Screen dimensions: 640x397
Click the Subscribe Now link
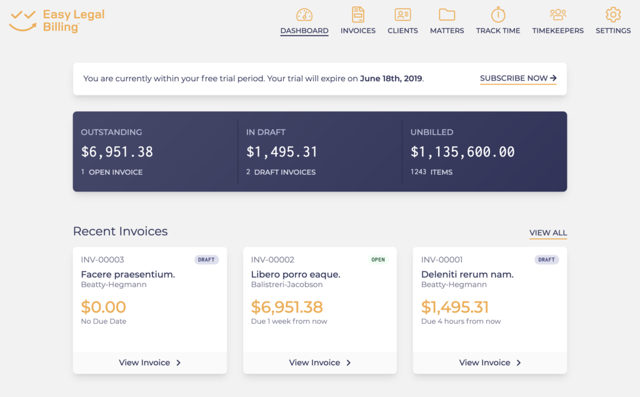tap(512, 78)
